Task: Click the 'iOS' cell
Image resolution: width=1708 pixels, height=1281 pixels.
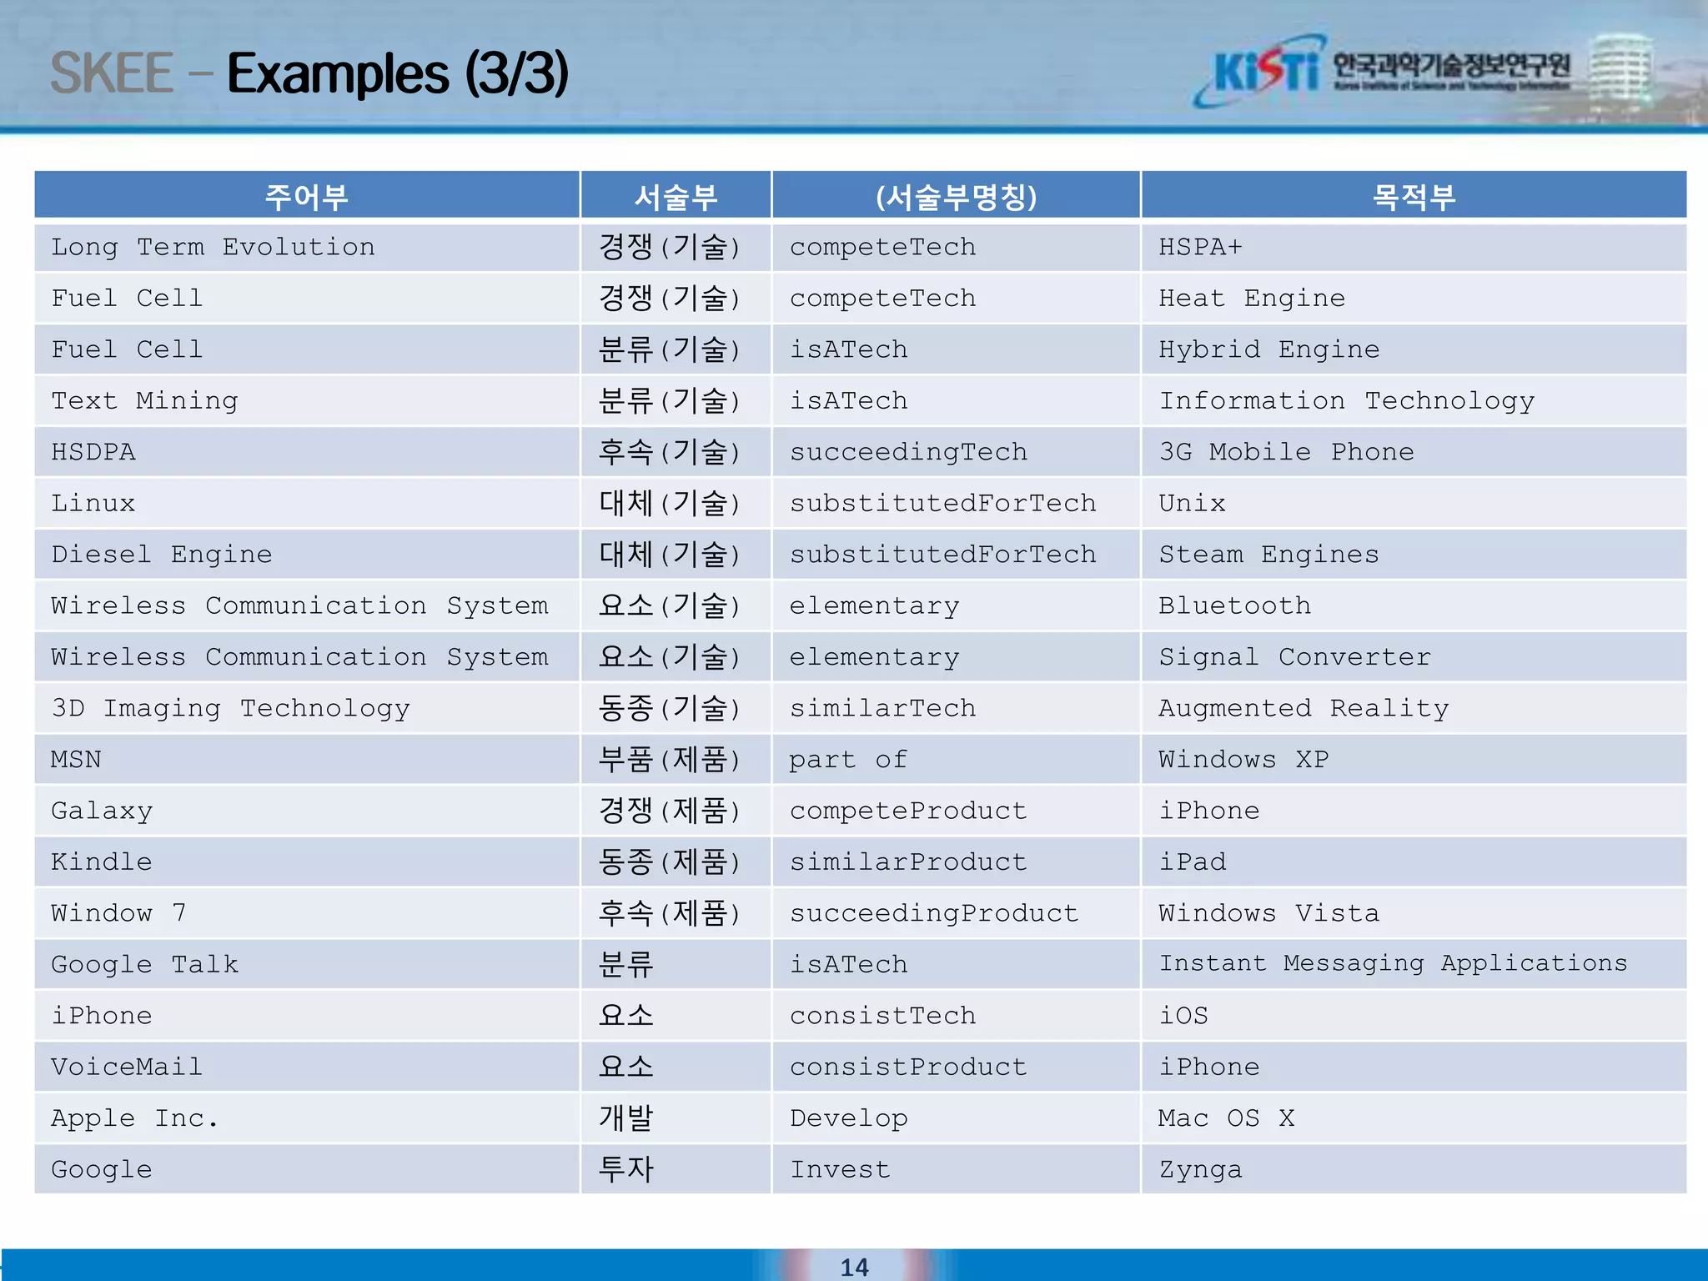Action: (1414, 1016)
